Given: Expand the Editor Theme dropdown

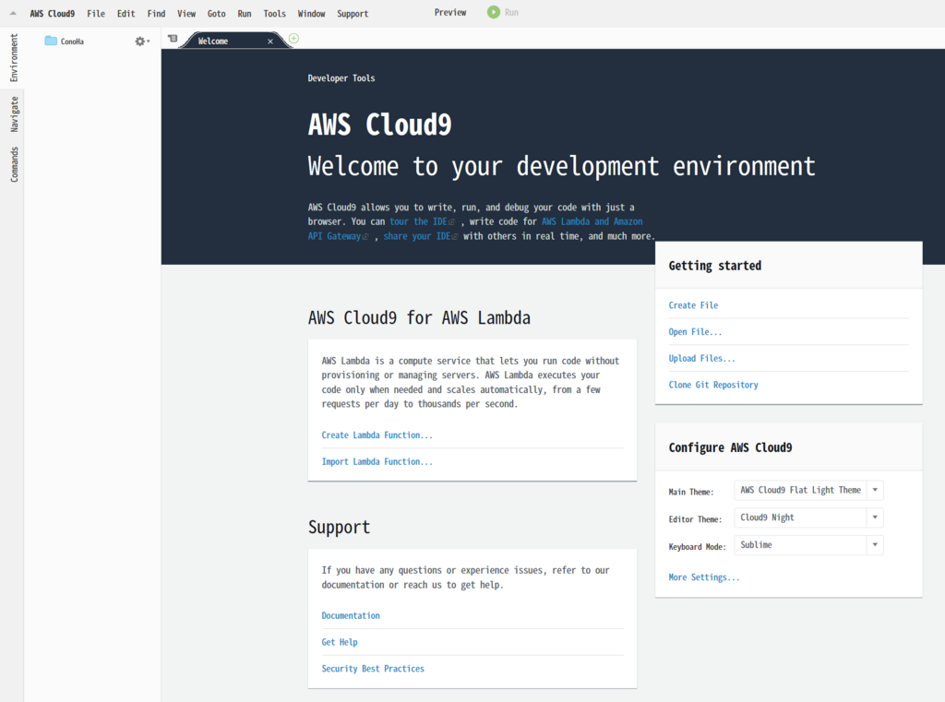Looking at the screenshot, I should [x=875, y=517].
